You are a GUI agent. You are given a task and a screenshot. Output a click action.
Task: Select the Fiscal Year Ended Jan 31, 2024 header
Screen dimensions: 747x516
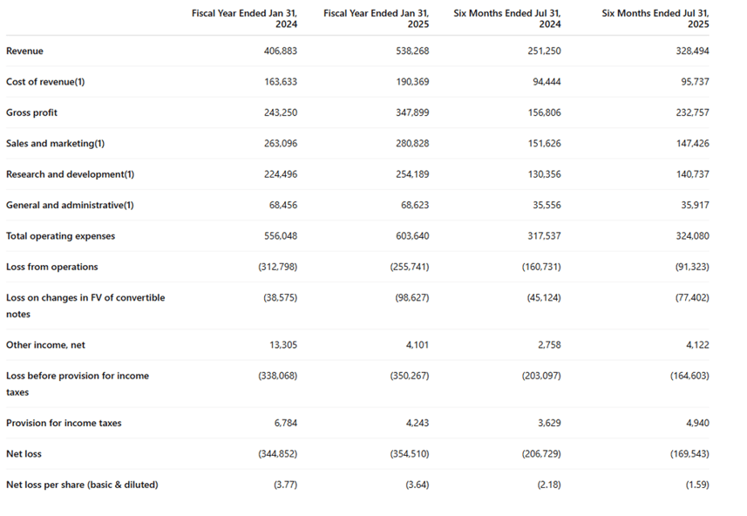click(244, 18)
